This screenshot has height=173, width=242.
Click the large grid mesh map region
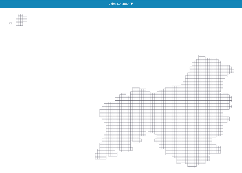point(164,111)
